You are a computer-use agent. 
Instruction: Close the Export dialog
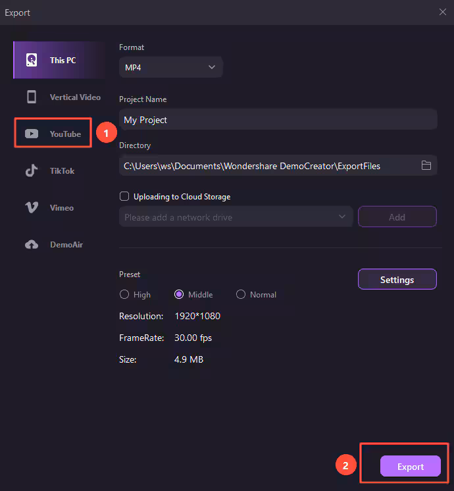pyautogui.click(x=443, y=12)
